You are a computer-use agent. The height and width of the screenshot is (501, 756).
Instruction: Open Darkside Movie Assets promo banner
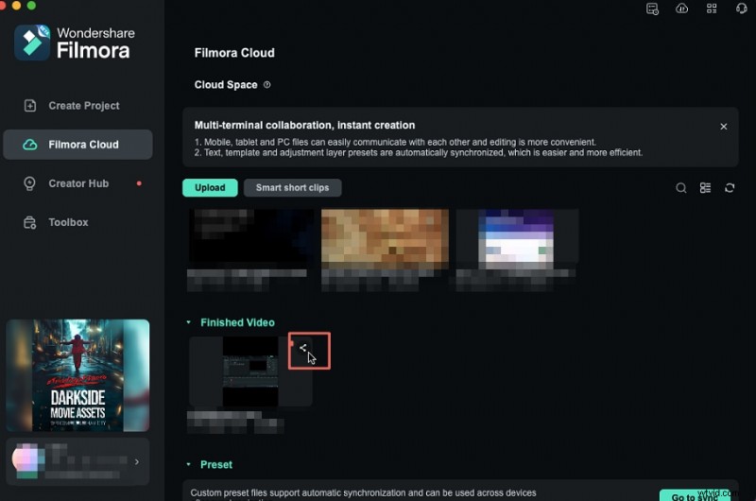[77, 375]
